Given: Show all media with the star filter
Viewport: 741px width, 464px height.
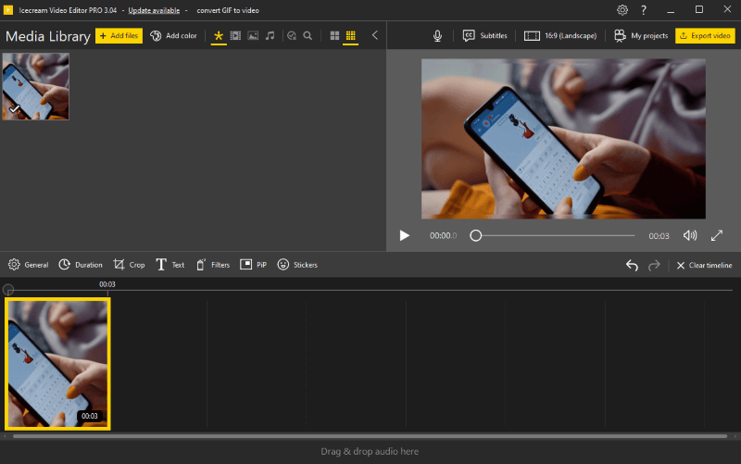Looking at the screenshot, I should (219, 36).
